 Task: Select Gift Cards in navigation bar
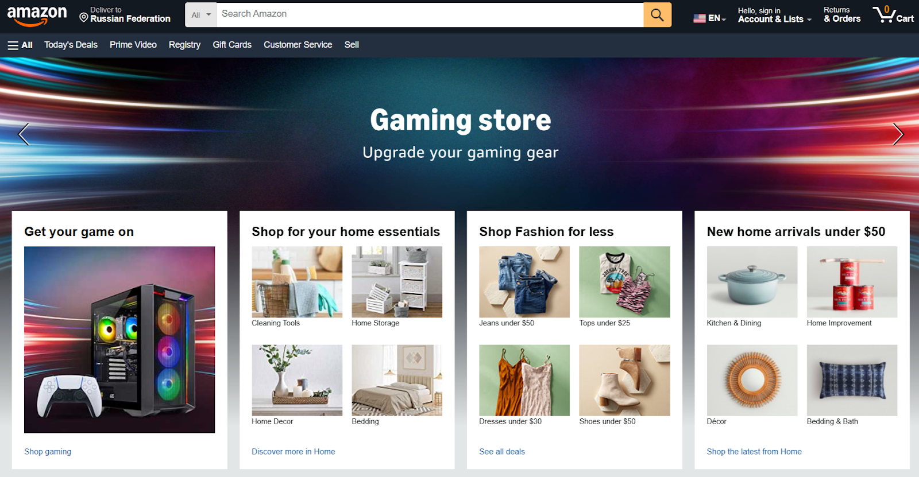pos(232,45)
